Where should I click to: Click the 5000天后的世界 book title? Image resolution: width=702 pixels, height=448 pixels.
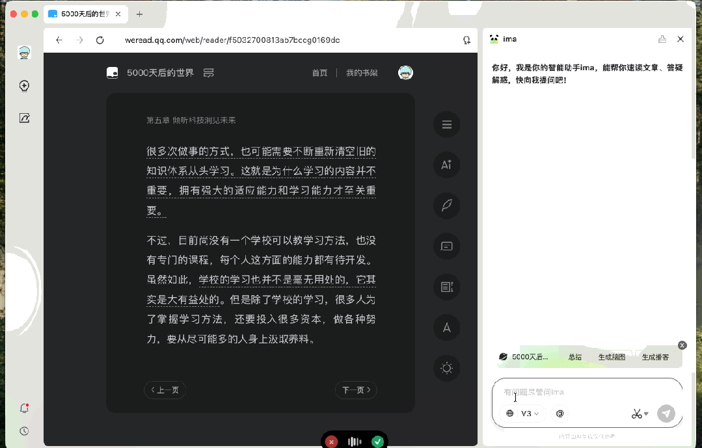160,73
